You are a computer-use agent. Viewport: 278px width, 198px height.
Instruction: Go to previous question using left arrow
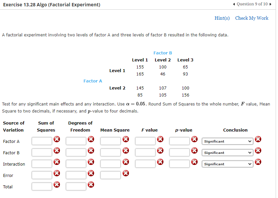[234, 4]
